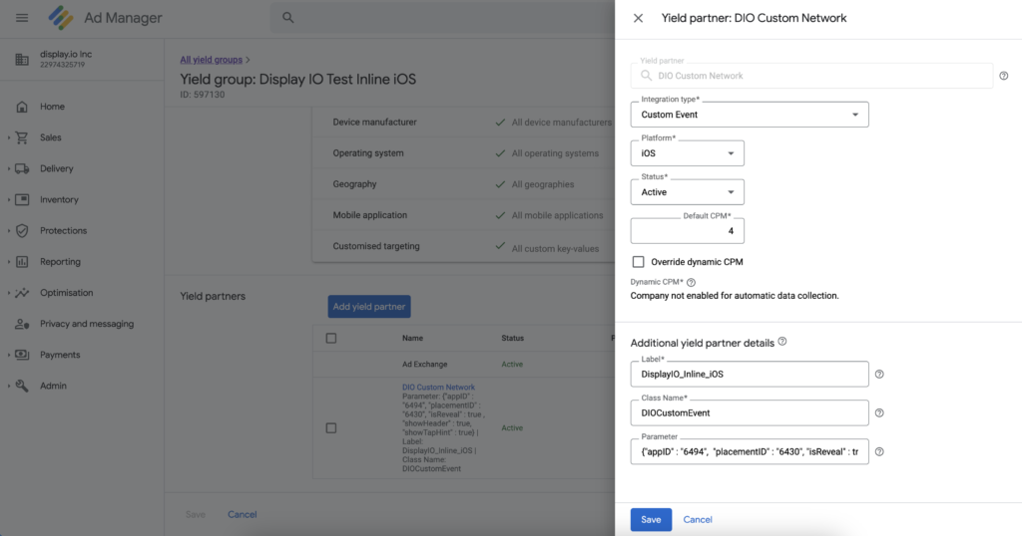Click the Admin wrench icon
Viewport: 1022px width, 536px height.
point(22,386)
